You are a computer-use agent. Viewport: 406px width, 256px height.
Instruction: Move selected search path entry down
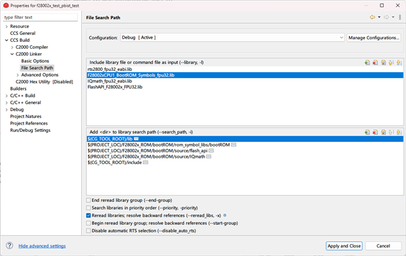(x=399, y=132)
